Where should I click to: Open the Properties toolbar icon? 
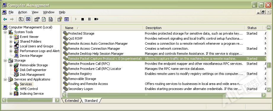(x=37, y=19)
